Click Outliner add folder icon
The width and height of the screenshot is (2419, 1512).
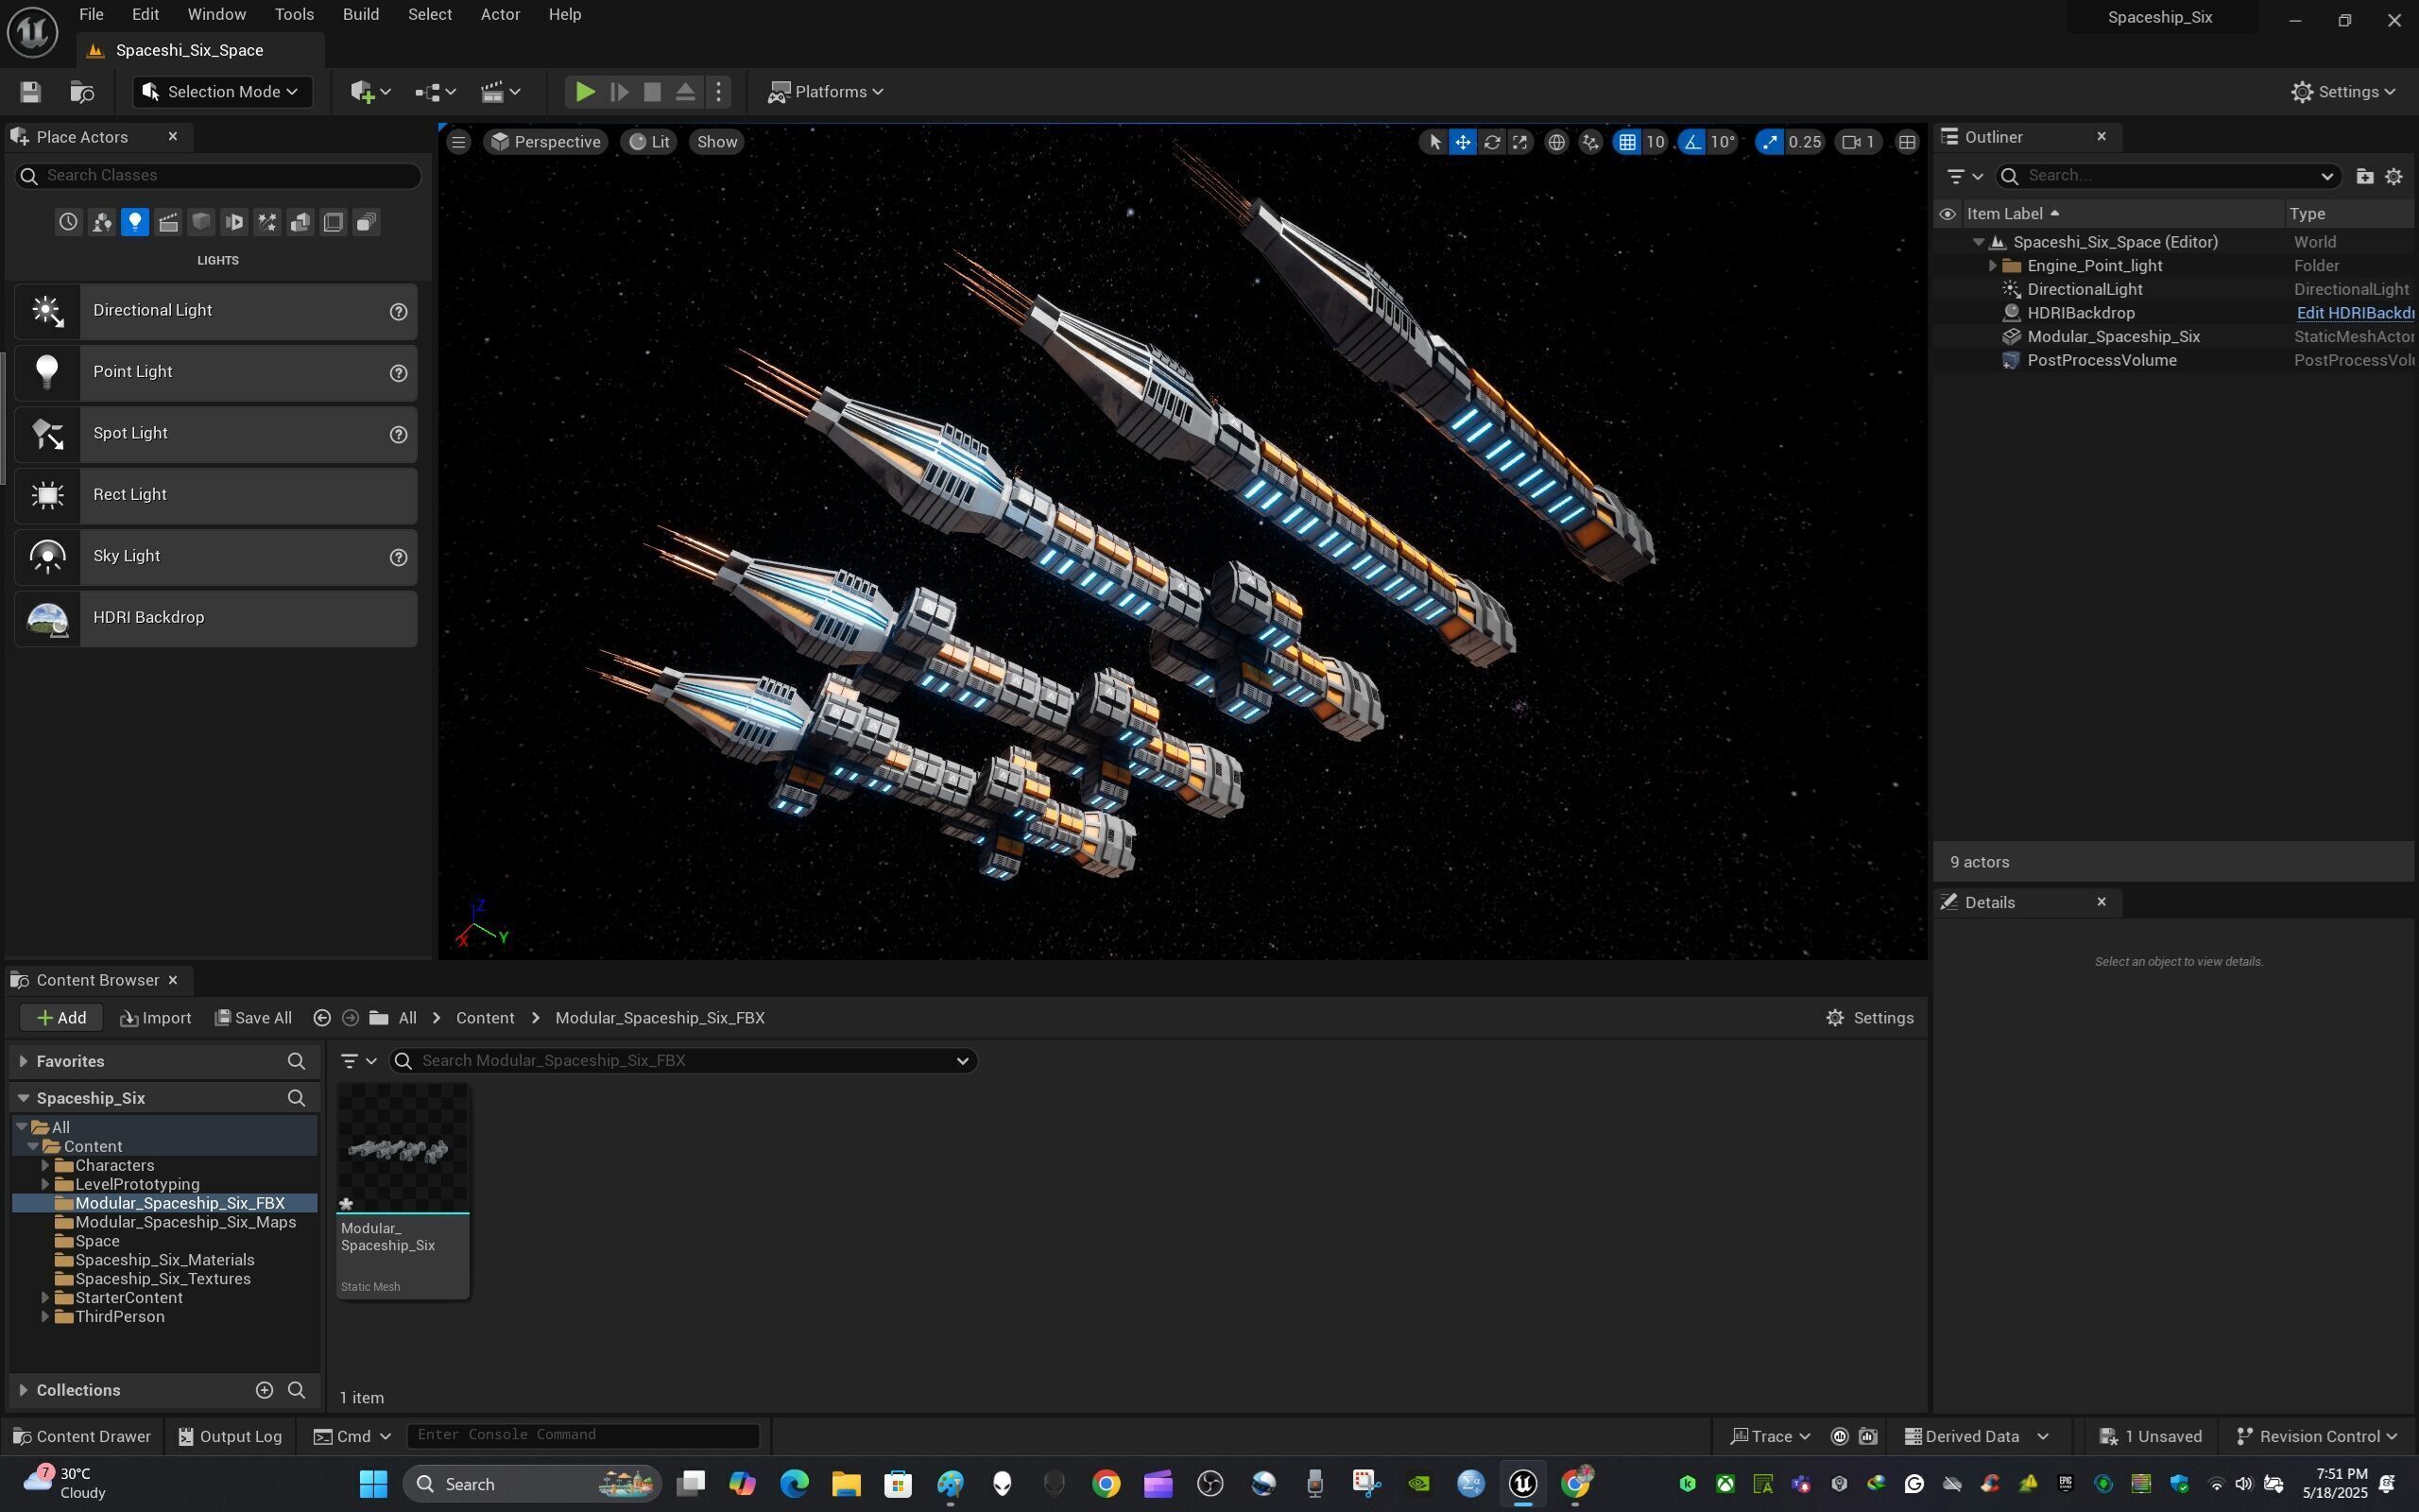tap(2365, 176)
